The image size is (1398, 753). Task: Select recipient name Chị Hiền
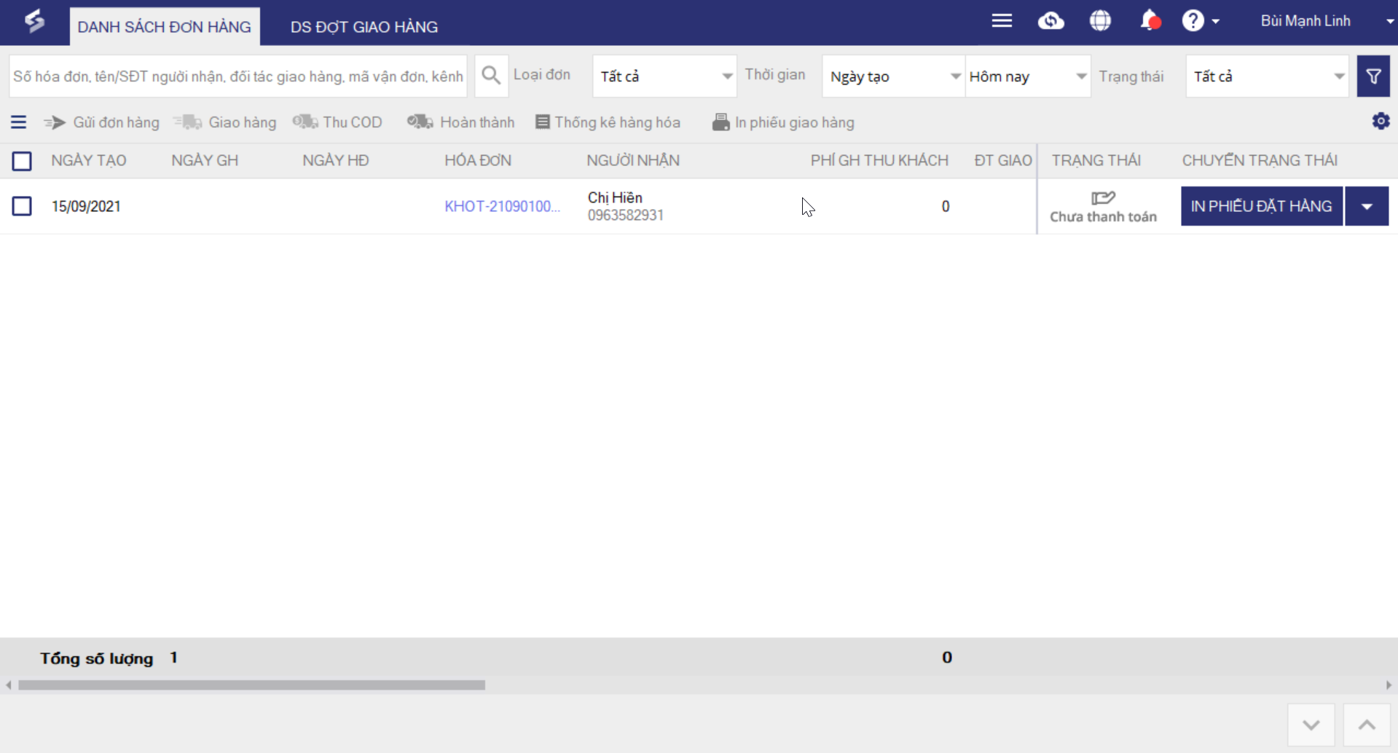point(615,197)
